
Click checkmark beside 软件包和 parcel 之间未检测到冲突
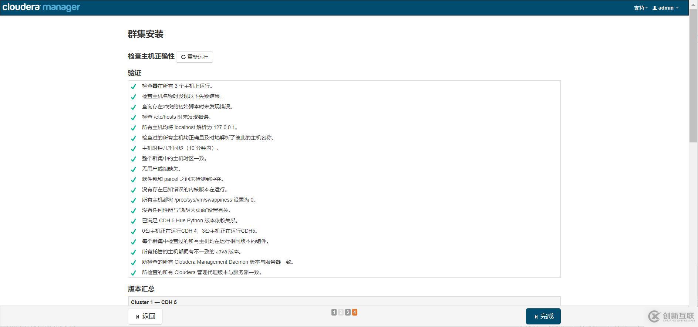click(x=134, y=179)
